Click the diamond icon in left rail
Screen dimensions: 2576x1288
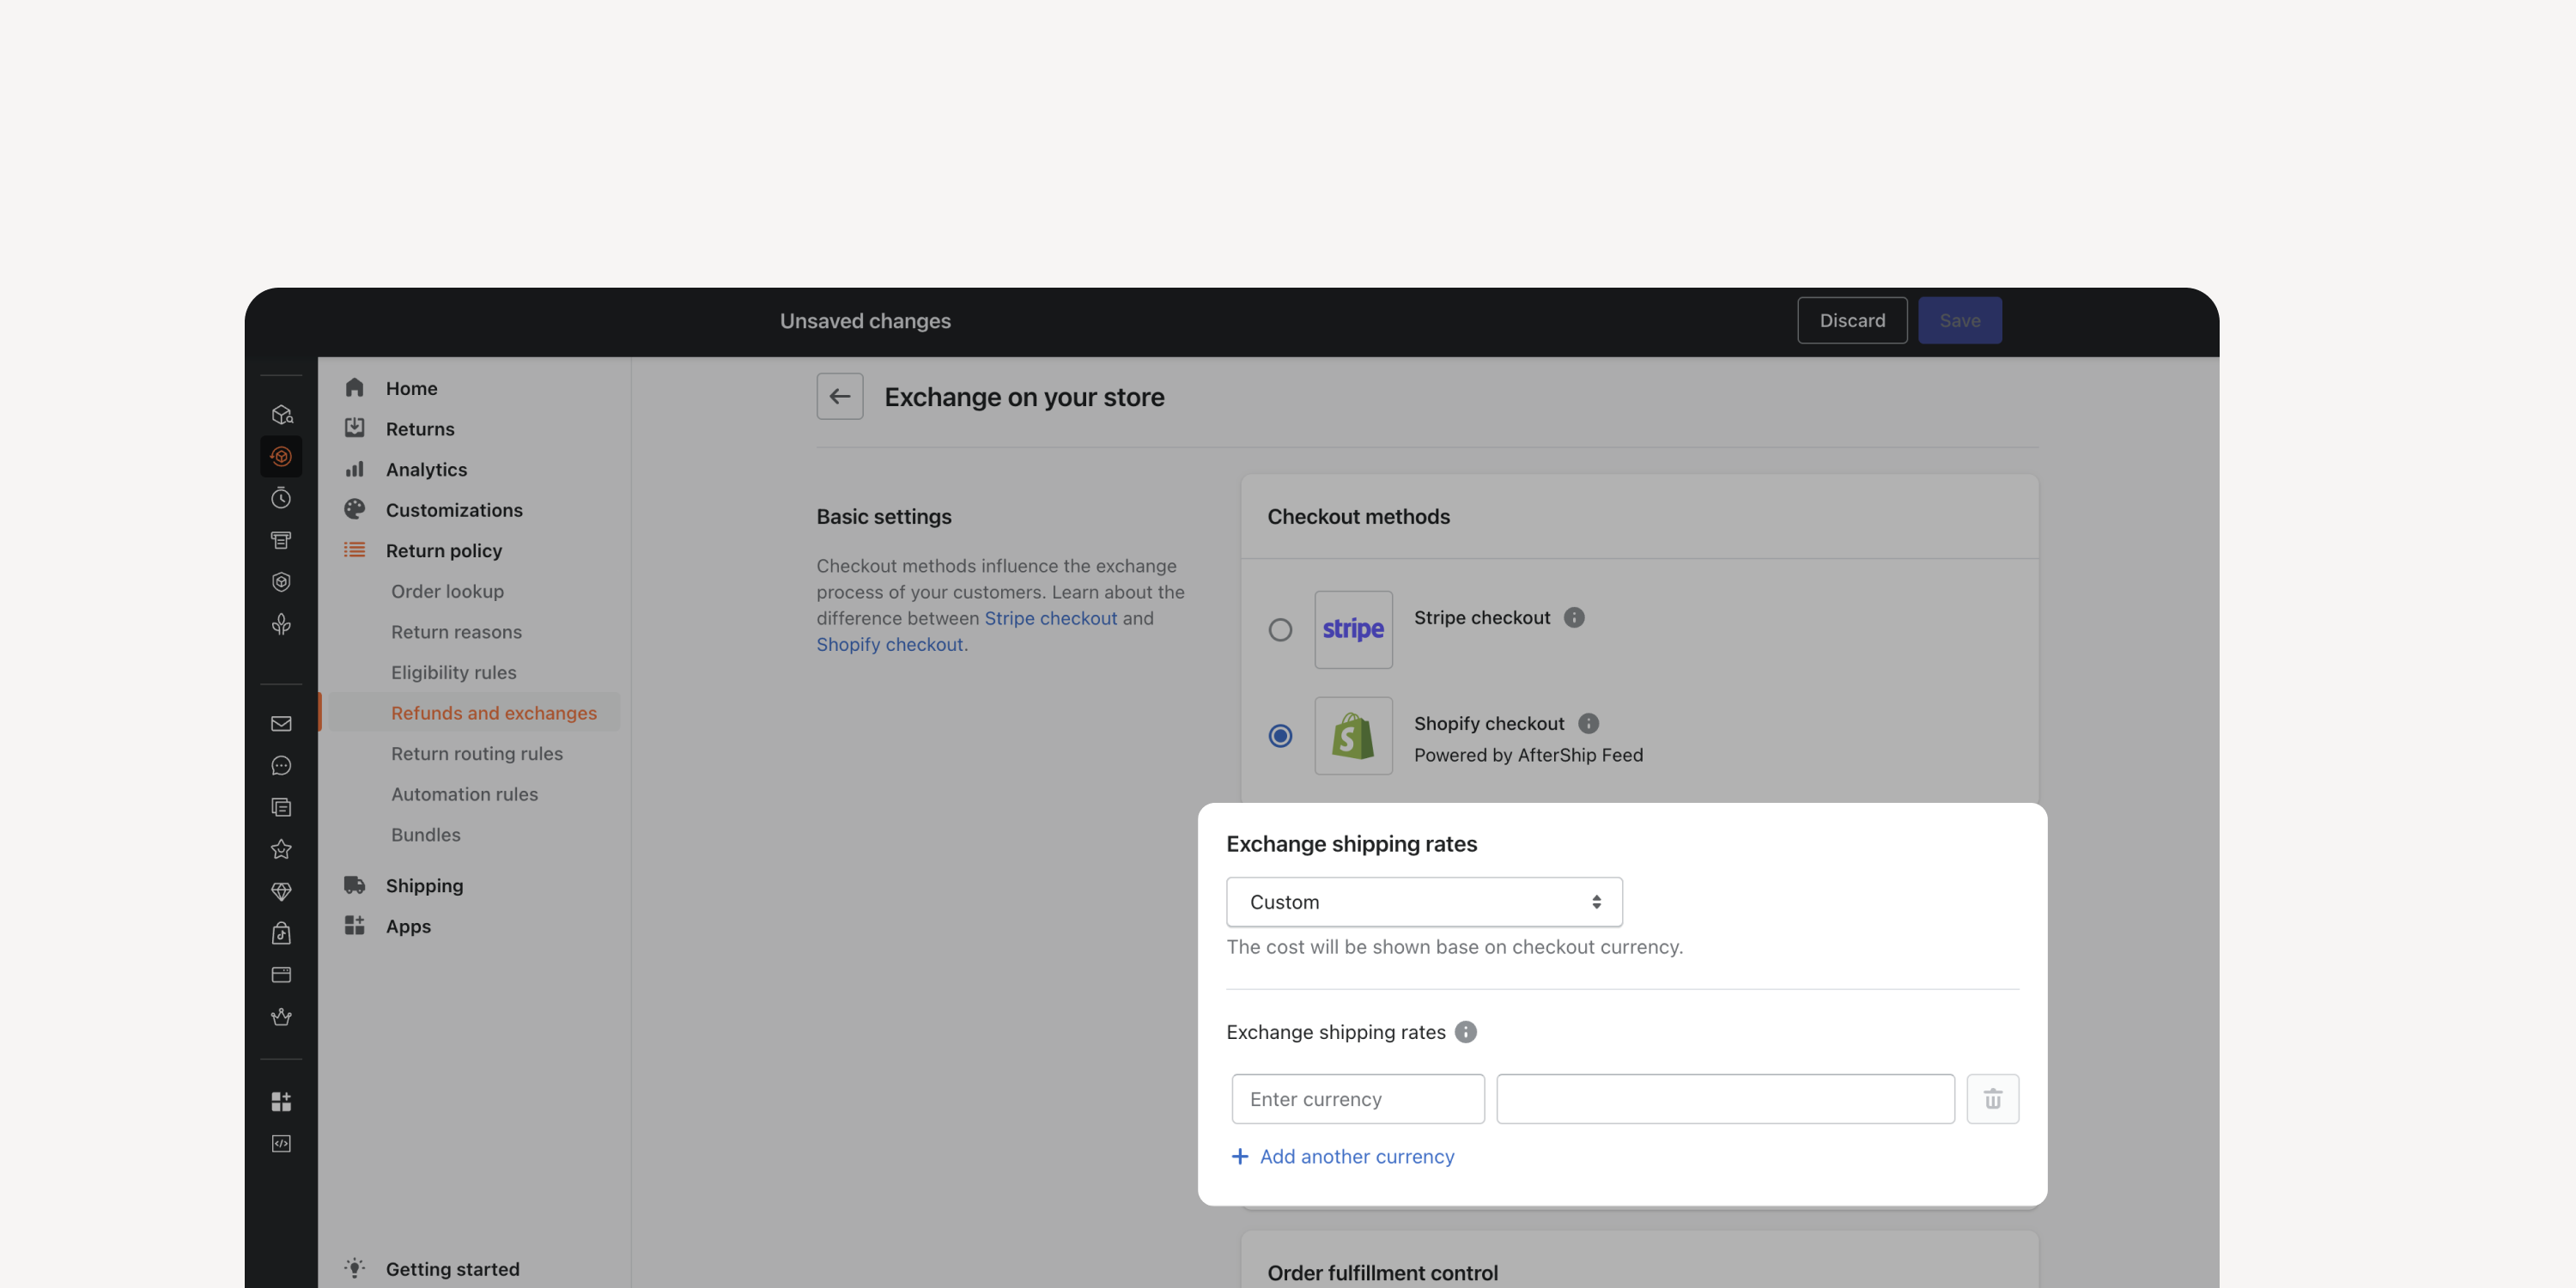(281, 891)
